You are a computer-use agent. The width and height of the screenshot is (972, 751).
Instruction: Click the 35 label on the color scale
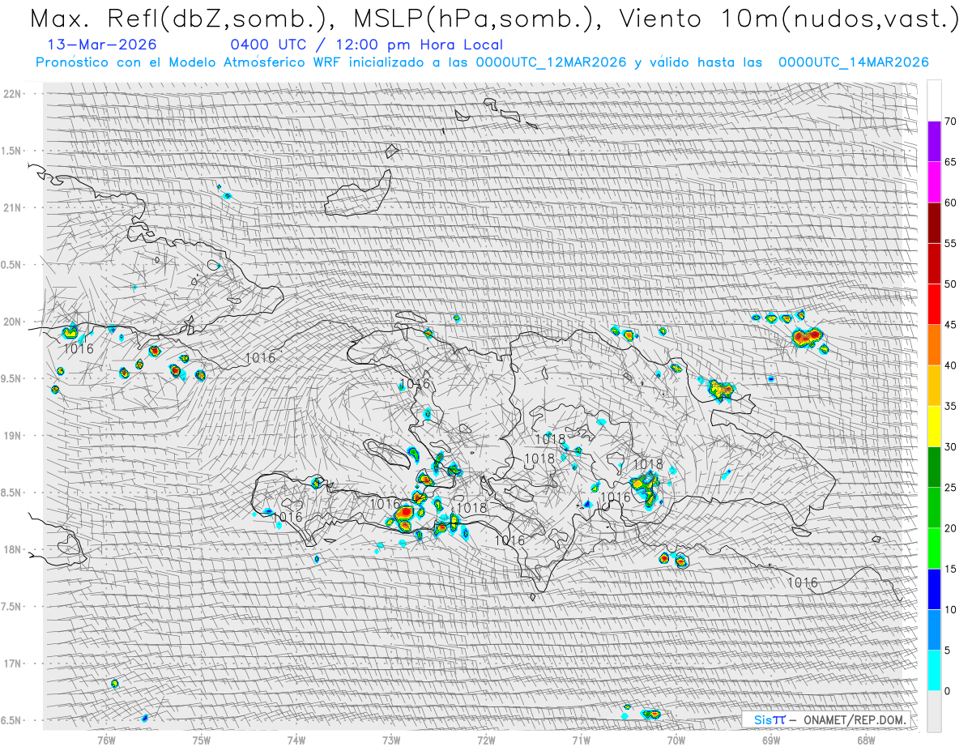coord(951,406)
